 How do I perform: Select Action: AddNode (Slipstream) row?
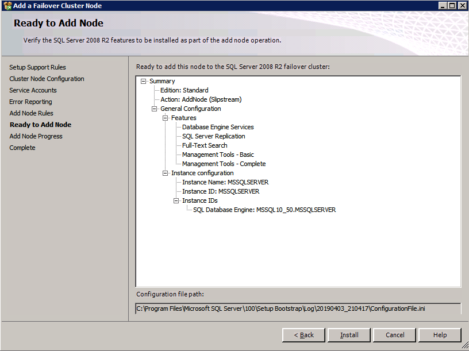[201, 99]
